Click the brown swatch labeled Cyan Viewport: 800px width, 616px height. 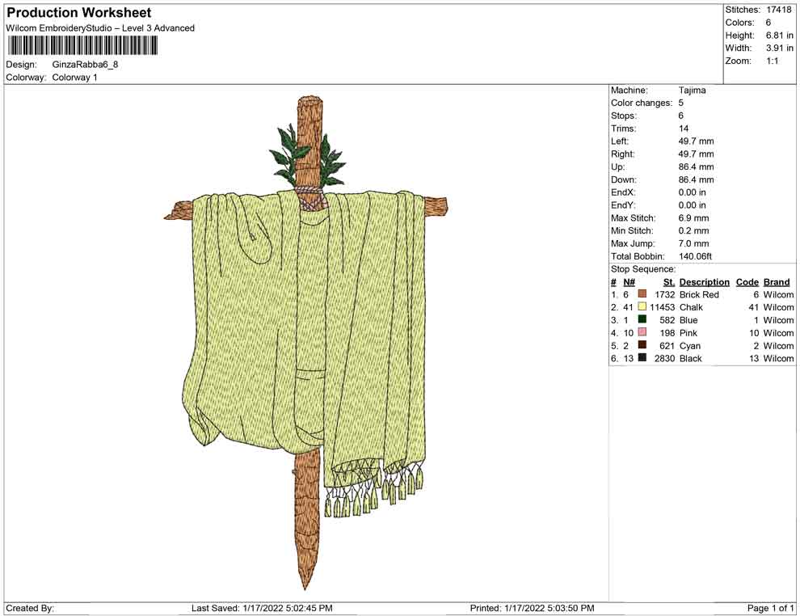642,346
